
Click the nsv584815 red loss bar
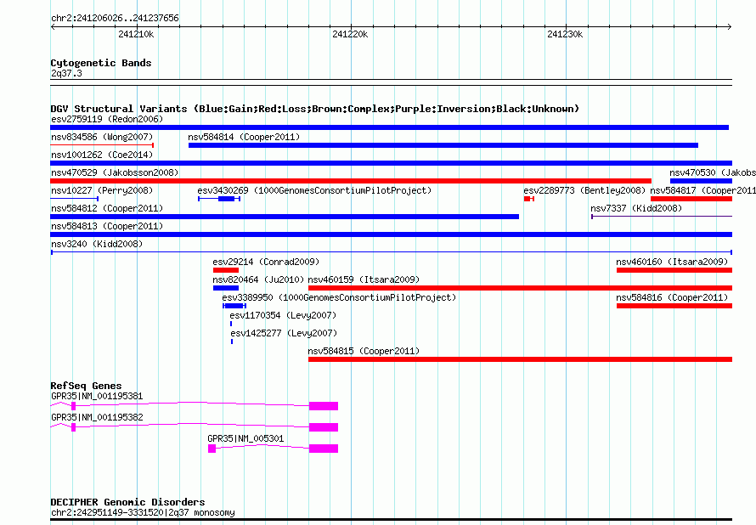pos(520,359)
